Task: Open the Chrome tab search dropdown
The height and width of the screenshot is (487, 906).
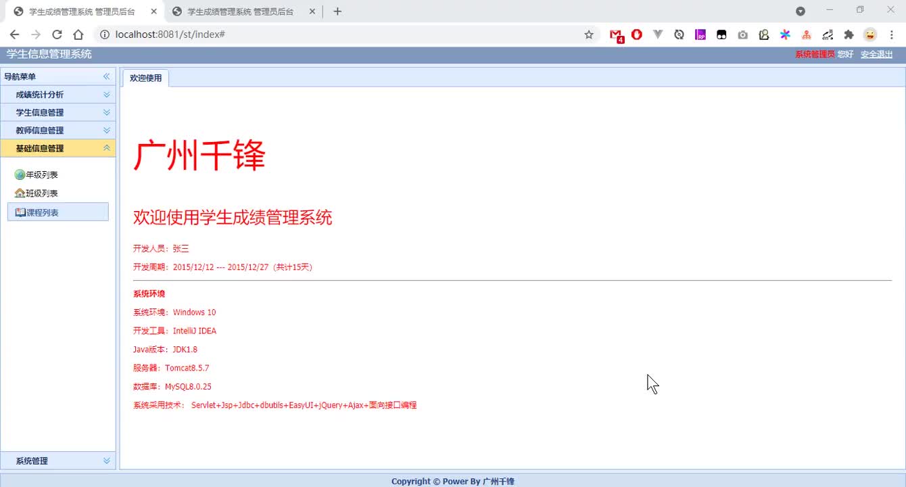Action: [x=800, y=11]
